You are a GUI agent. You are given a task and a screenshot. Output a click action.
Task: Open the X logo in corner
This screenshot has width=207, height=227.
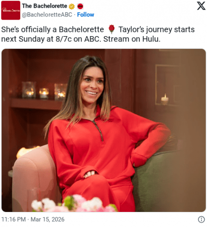pyautogui.click(x=201, y=6)
